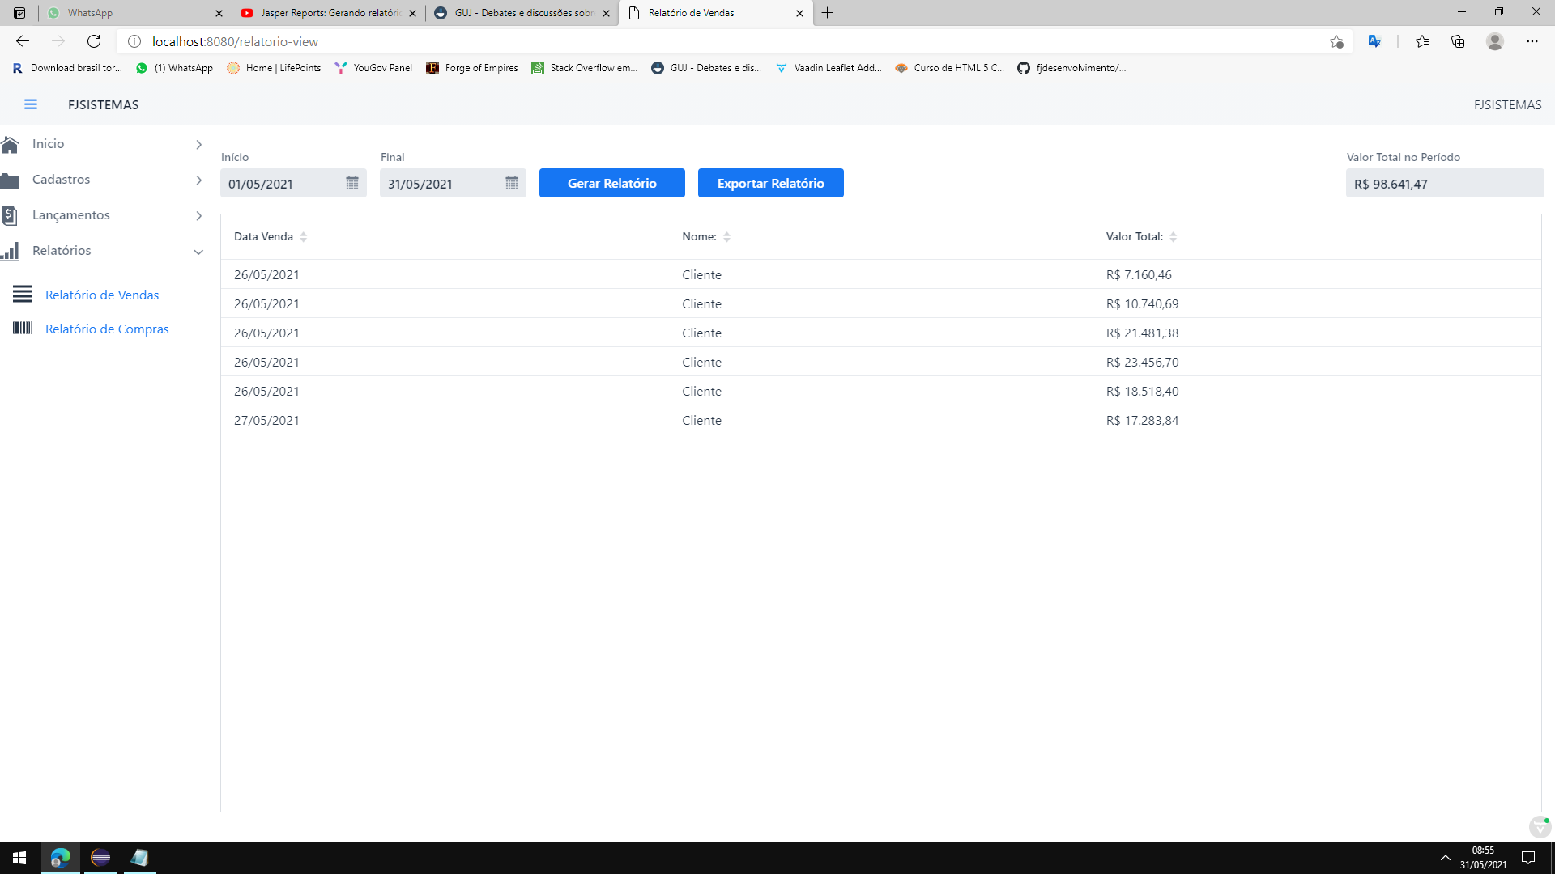Screen dimensions: 1555x874
Task: Sort table by Nome column
Action: pos(726,237)
